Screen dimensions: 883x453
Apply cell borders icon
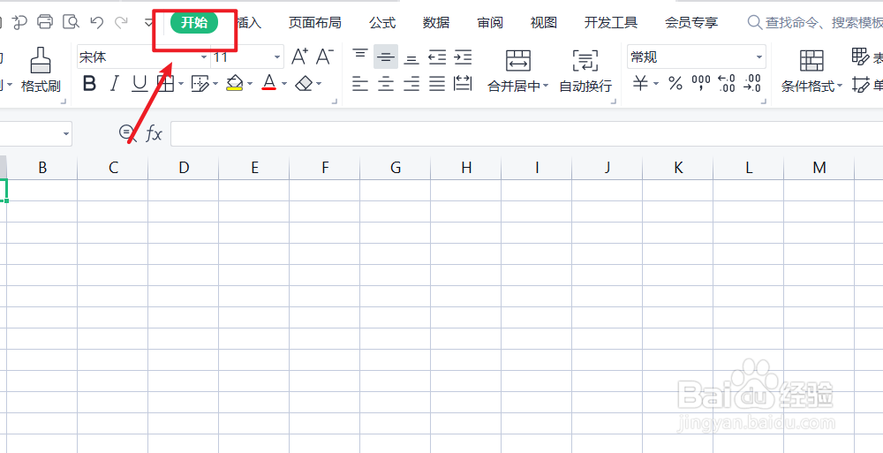[165, 84]
